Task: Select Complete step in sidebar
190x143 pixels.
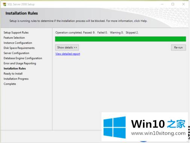Action: 10,84
